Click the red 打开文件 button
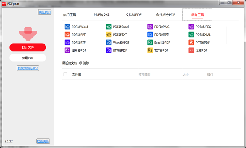This screenshot has width=246, height=148. [x=28, y=47]
